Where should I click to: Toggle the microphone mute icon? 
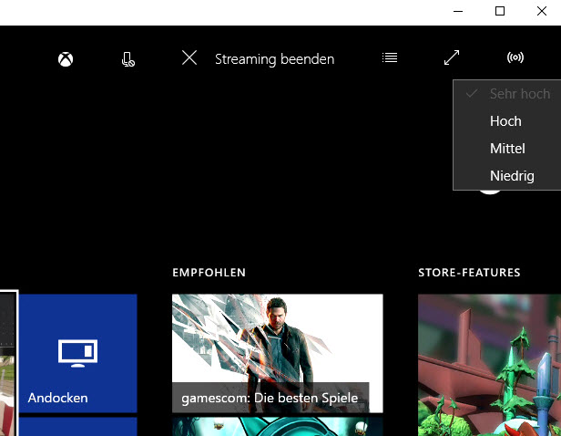coord(128,59)
